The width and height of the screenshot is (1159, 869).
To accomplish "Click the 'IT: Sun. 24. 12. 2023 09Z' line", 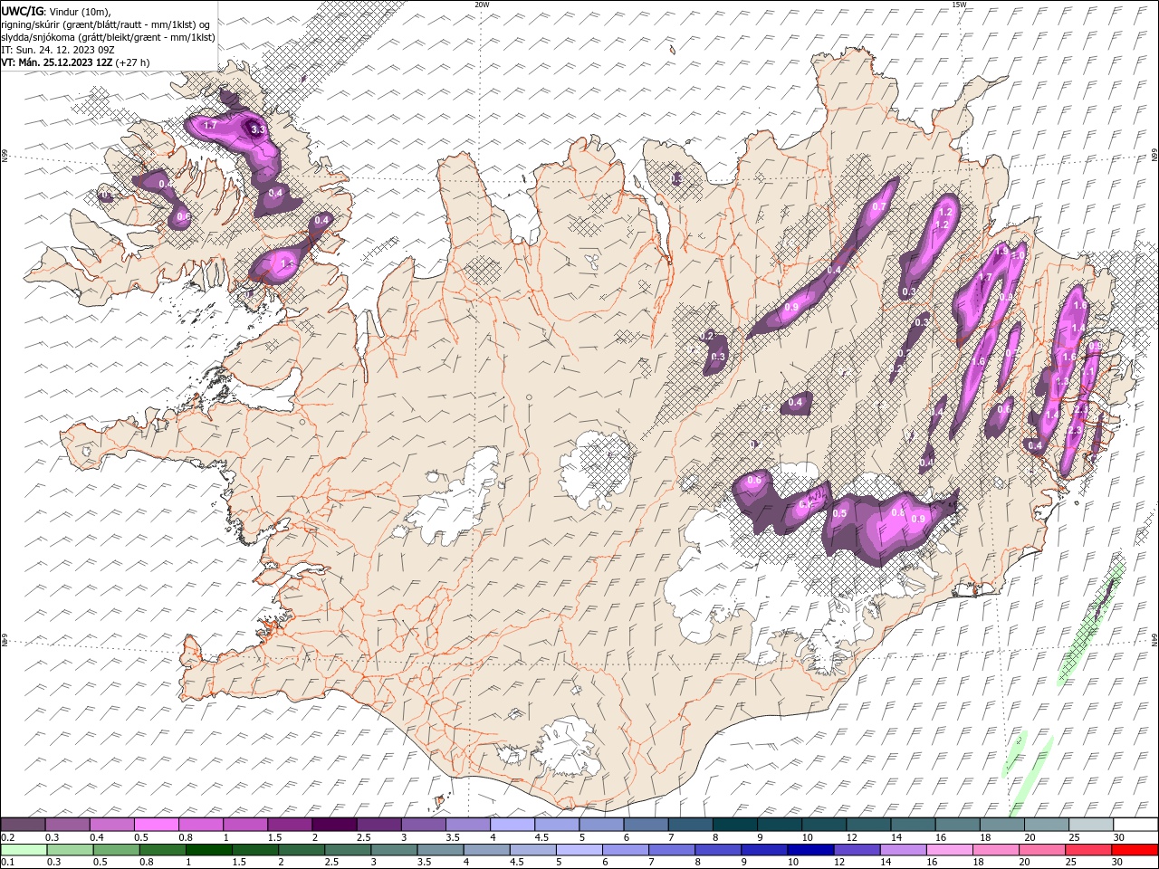I will 58,50.
